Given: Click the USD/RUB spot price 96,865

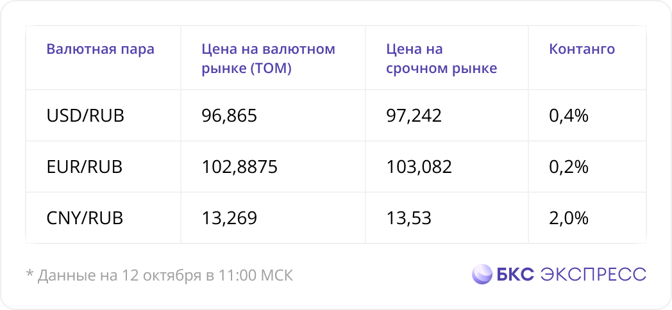Looking at the screenshot, I should [x=230, y=115].
